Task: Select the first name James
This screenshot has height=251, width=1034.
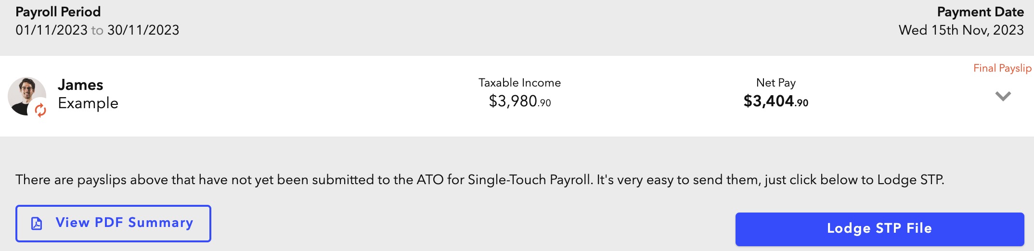Action: (80, 85)
